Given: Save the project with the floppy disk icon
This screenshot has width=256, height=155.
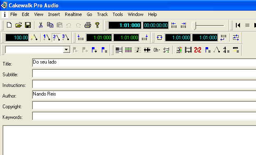Looking at the screenshot, I should 28,25.
